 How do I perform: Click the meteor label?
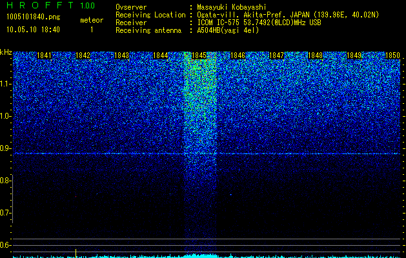click(x=92, y=20)
